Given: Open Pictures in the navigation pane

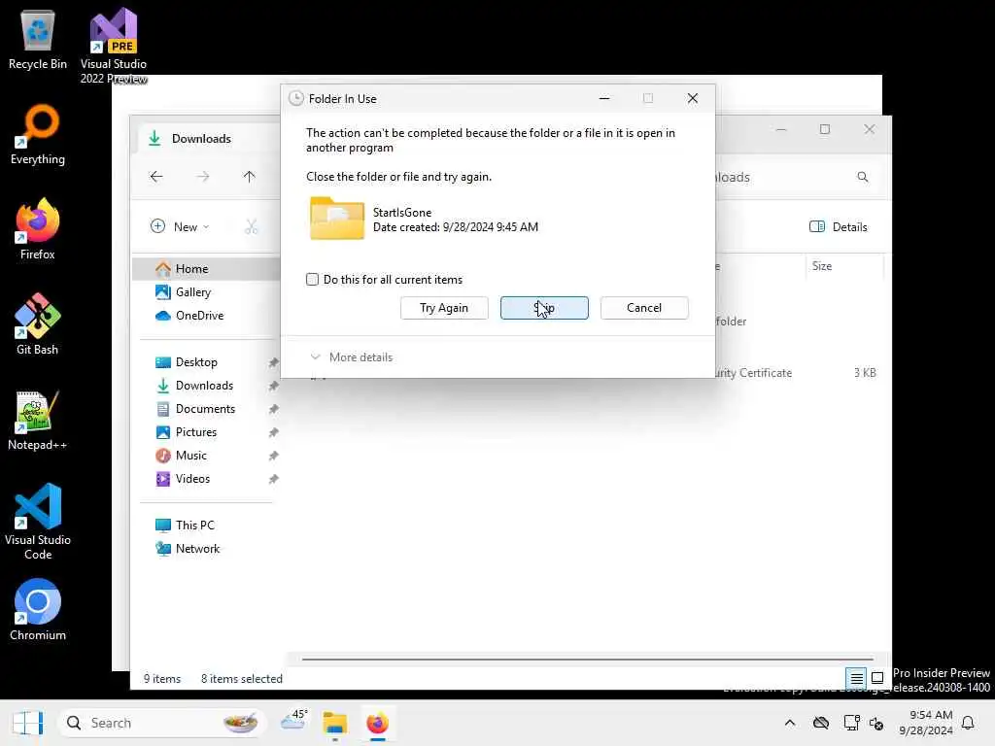Looking at the screenshot, I should [x=196, y=432].
